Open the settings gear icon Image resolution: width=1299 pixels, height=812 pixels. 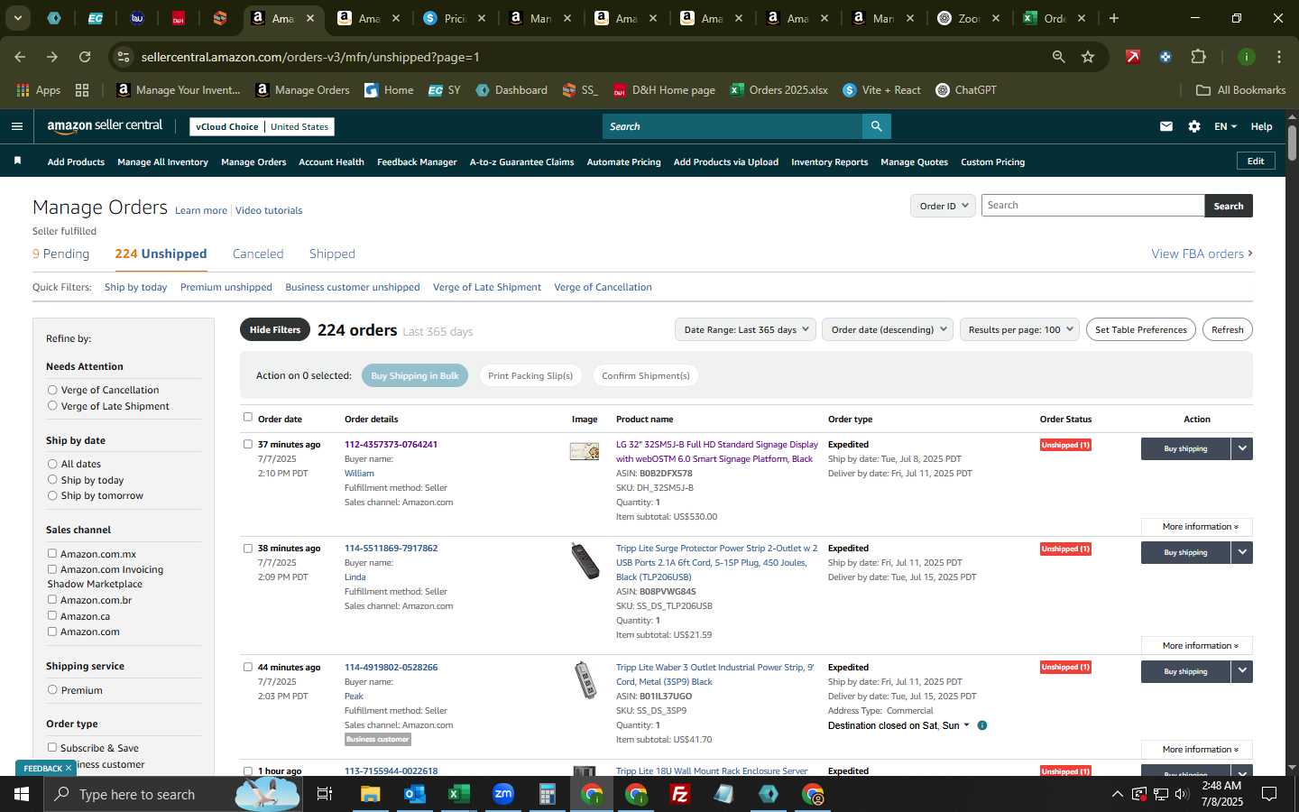click(x=1194, y=126)
